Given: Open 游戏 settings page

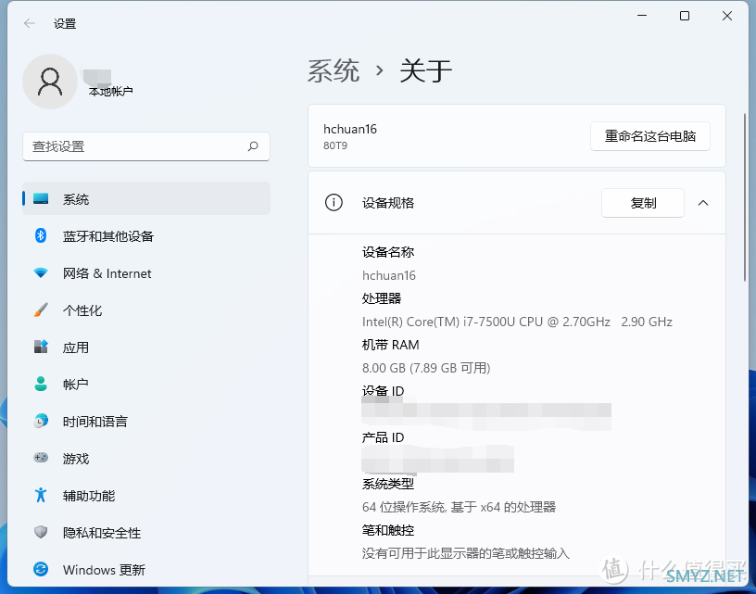Looking at the screenshot, I should coord(146,458).
